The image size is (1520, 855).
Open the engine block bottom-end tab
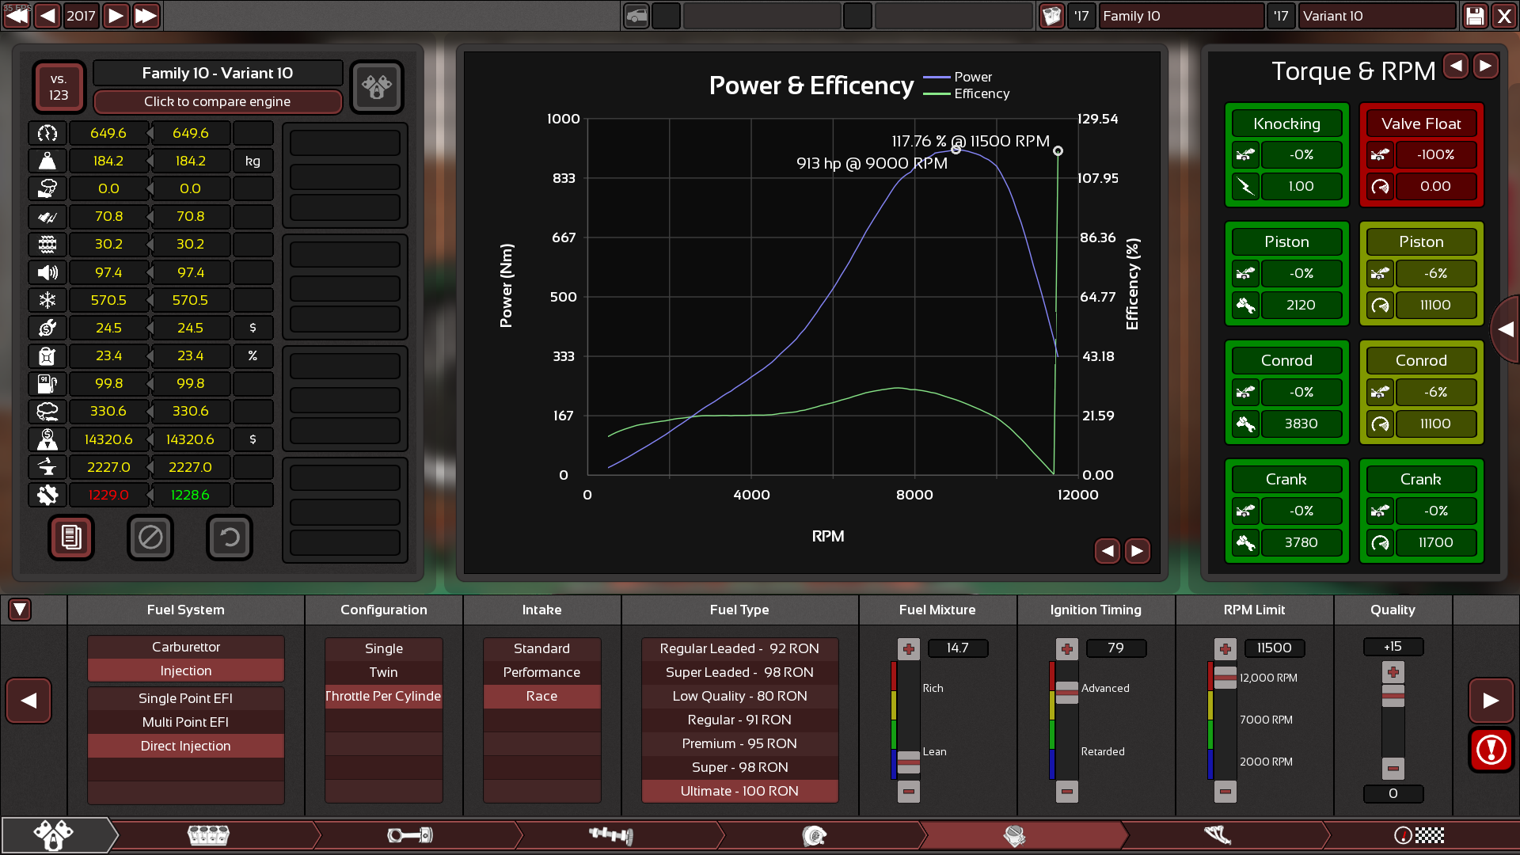pos(207,835)
